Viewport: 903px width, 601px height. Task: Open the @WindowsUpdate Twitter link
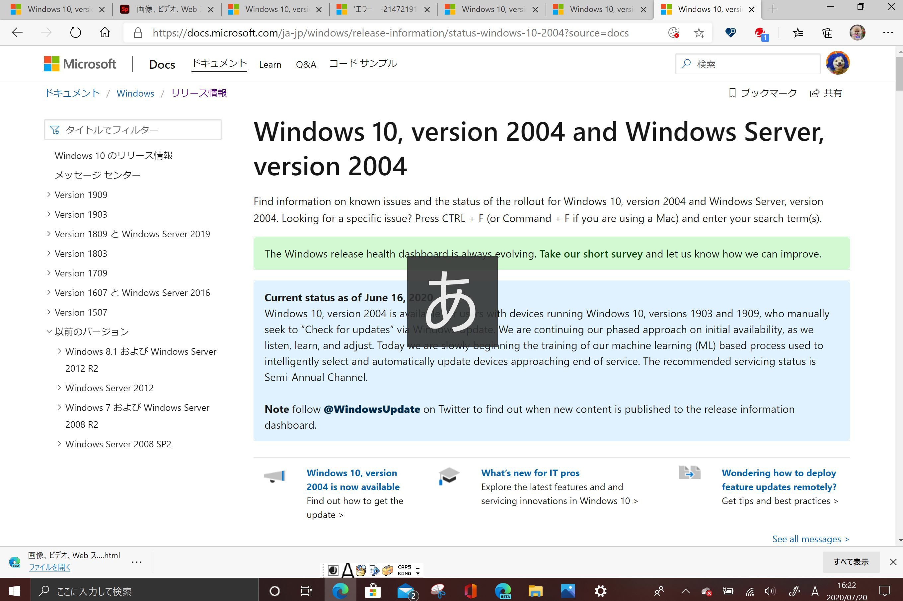point(372,409)
